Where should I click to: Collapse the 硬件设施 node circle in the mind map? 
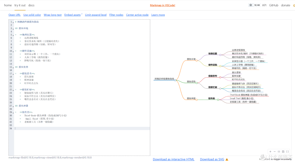[220, 66]
